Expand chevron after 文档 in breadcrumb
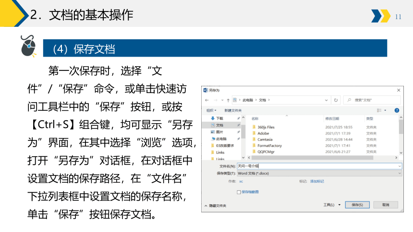 [x=269, y=100]
